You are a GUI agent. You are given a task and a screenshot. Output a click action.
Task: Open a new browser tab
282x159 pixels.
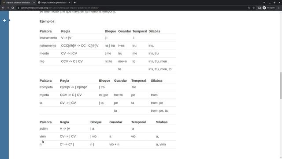tap(74, 3)
